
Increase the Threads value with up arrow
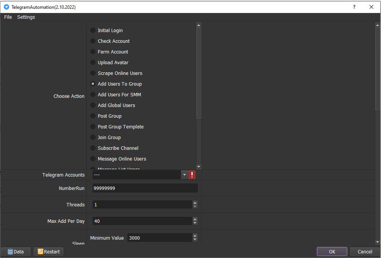coord(195,203)
